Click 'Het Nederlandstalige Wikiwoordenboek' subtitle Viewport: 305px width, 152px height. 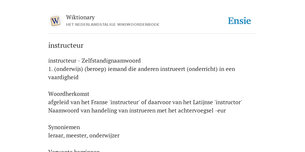click(113, 25)
